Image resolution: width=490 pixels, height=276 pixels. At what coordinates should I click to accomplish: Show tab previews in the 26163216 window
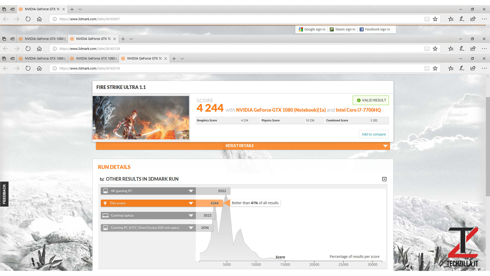[x=182, y=59]
